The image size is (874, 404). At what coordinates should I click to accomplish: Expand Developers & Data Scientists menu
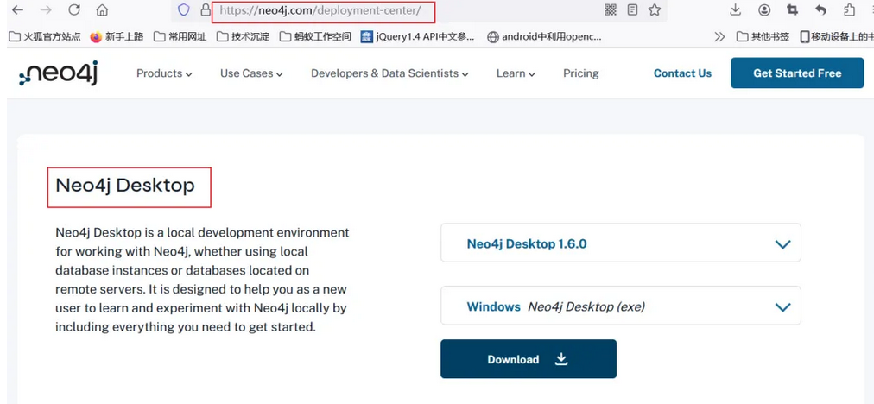tap(389, 73)
